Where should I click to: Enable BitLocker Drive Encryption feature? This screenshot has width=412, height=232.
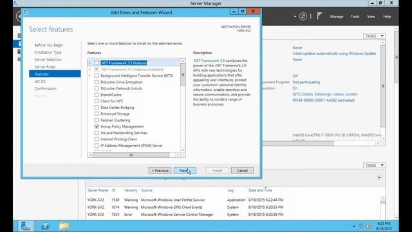point(97,82)
